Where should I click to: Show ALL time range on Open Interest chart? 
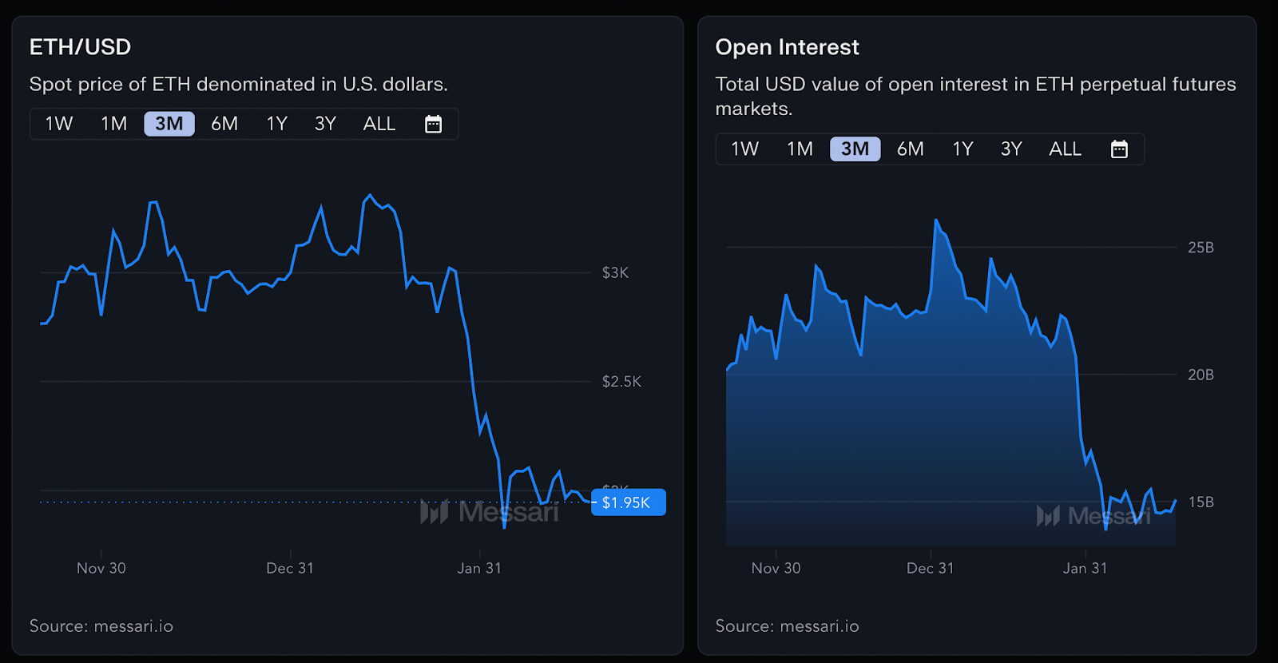click(x=1066, y=149)
